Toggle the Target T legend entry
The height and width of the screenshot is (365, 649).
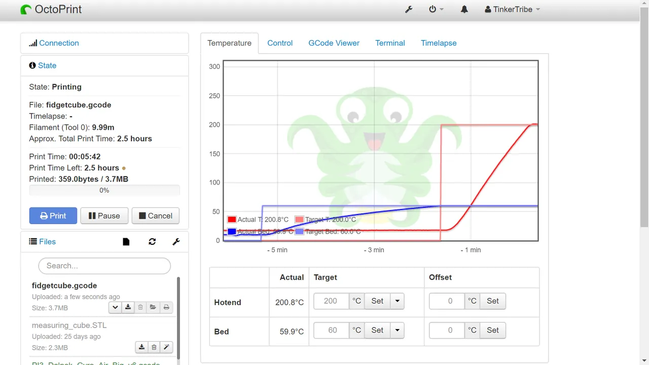(326, 220)
